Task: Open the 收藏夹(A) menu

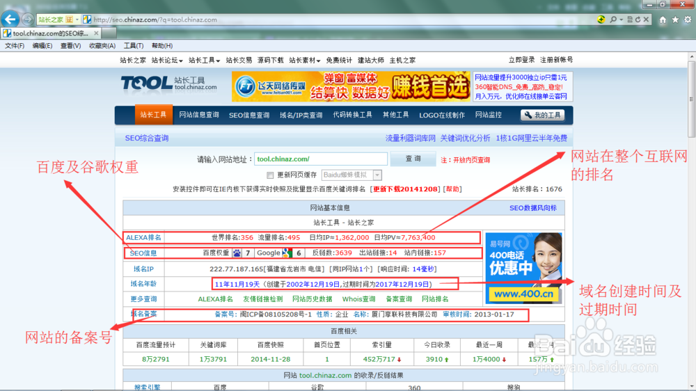Action: [x=102, y=46]
